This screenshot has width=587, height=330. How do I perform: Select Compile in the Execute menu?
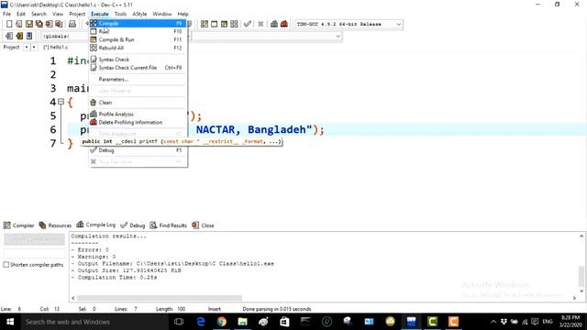[138, 23]
